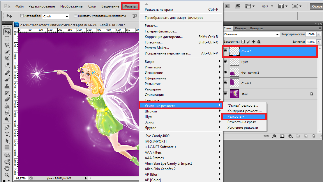Activate the Hand tool
Screen dimensions: 323x182
click(x=7, y=168)
